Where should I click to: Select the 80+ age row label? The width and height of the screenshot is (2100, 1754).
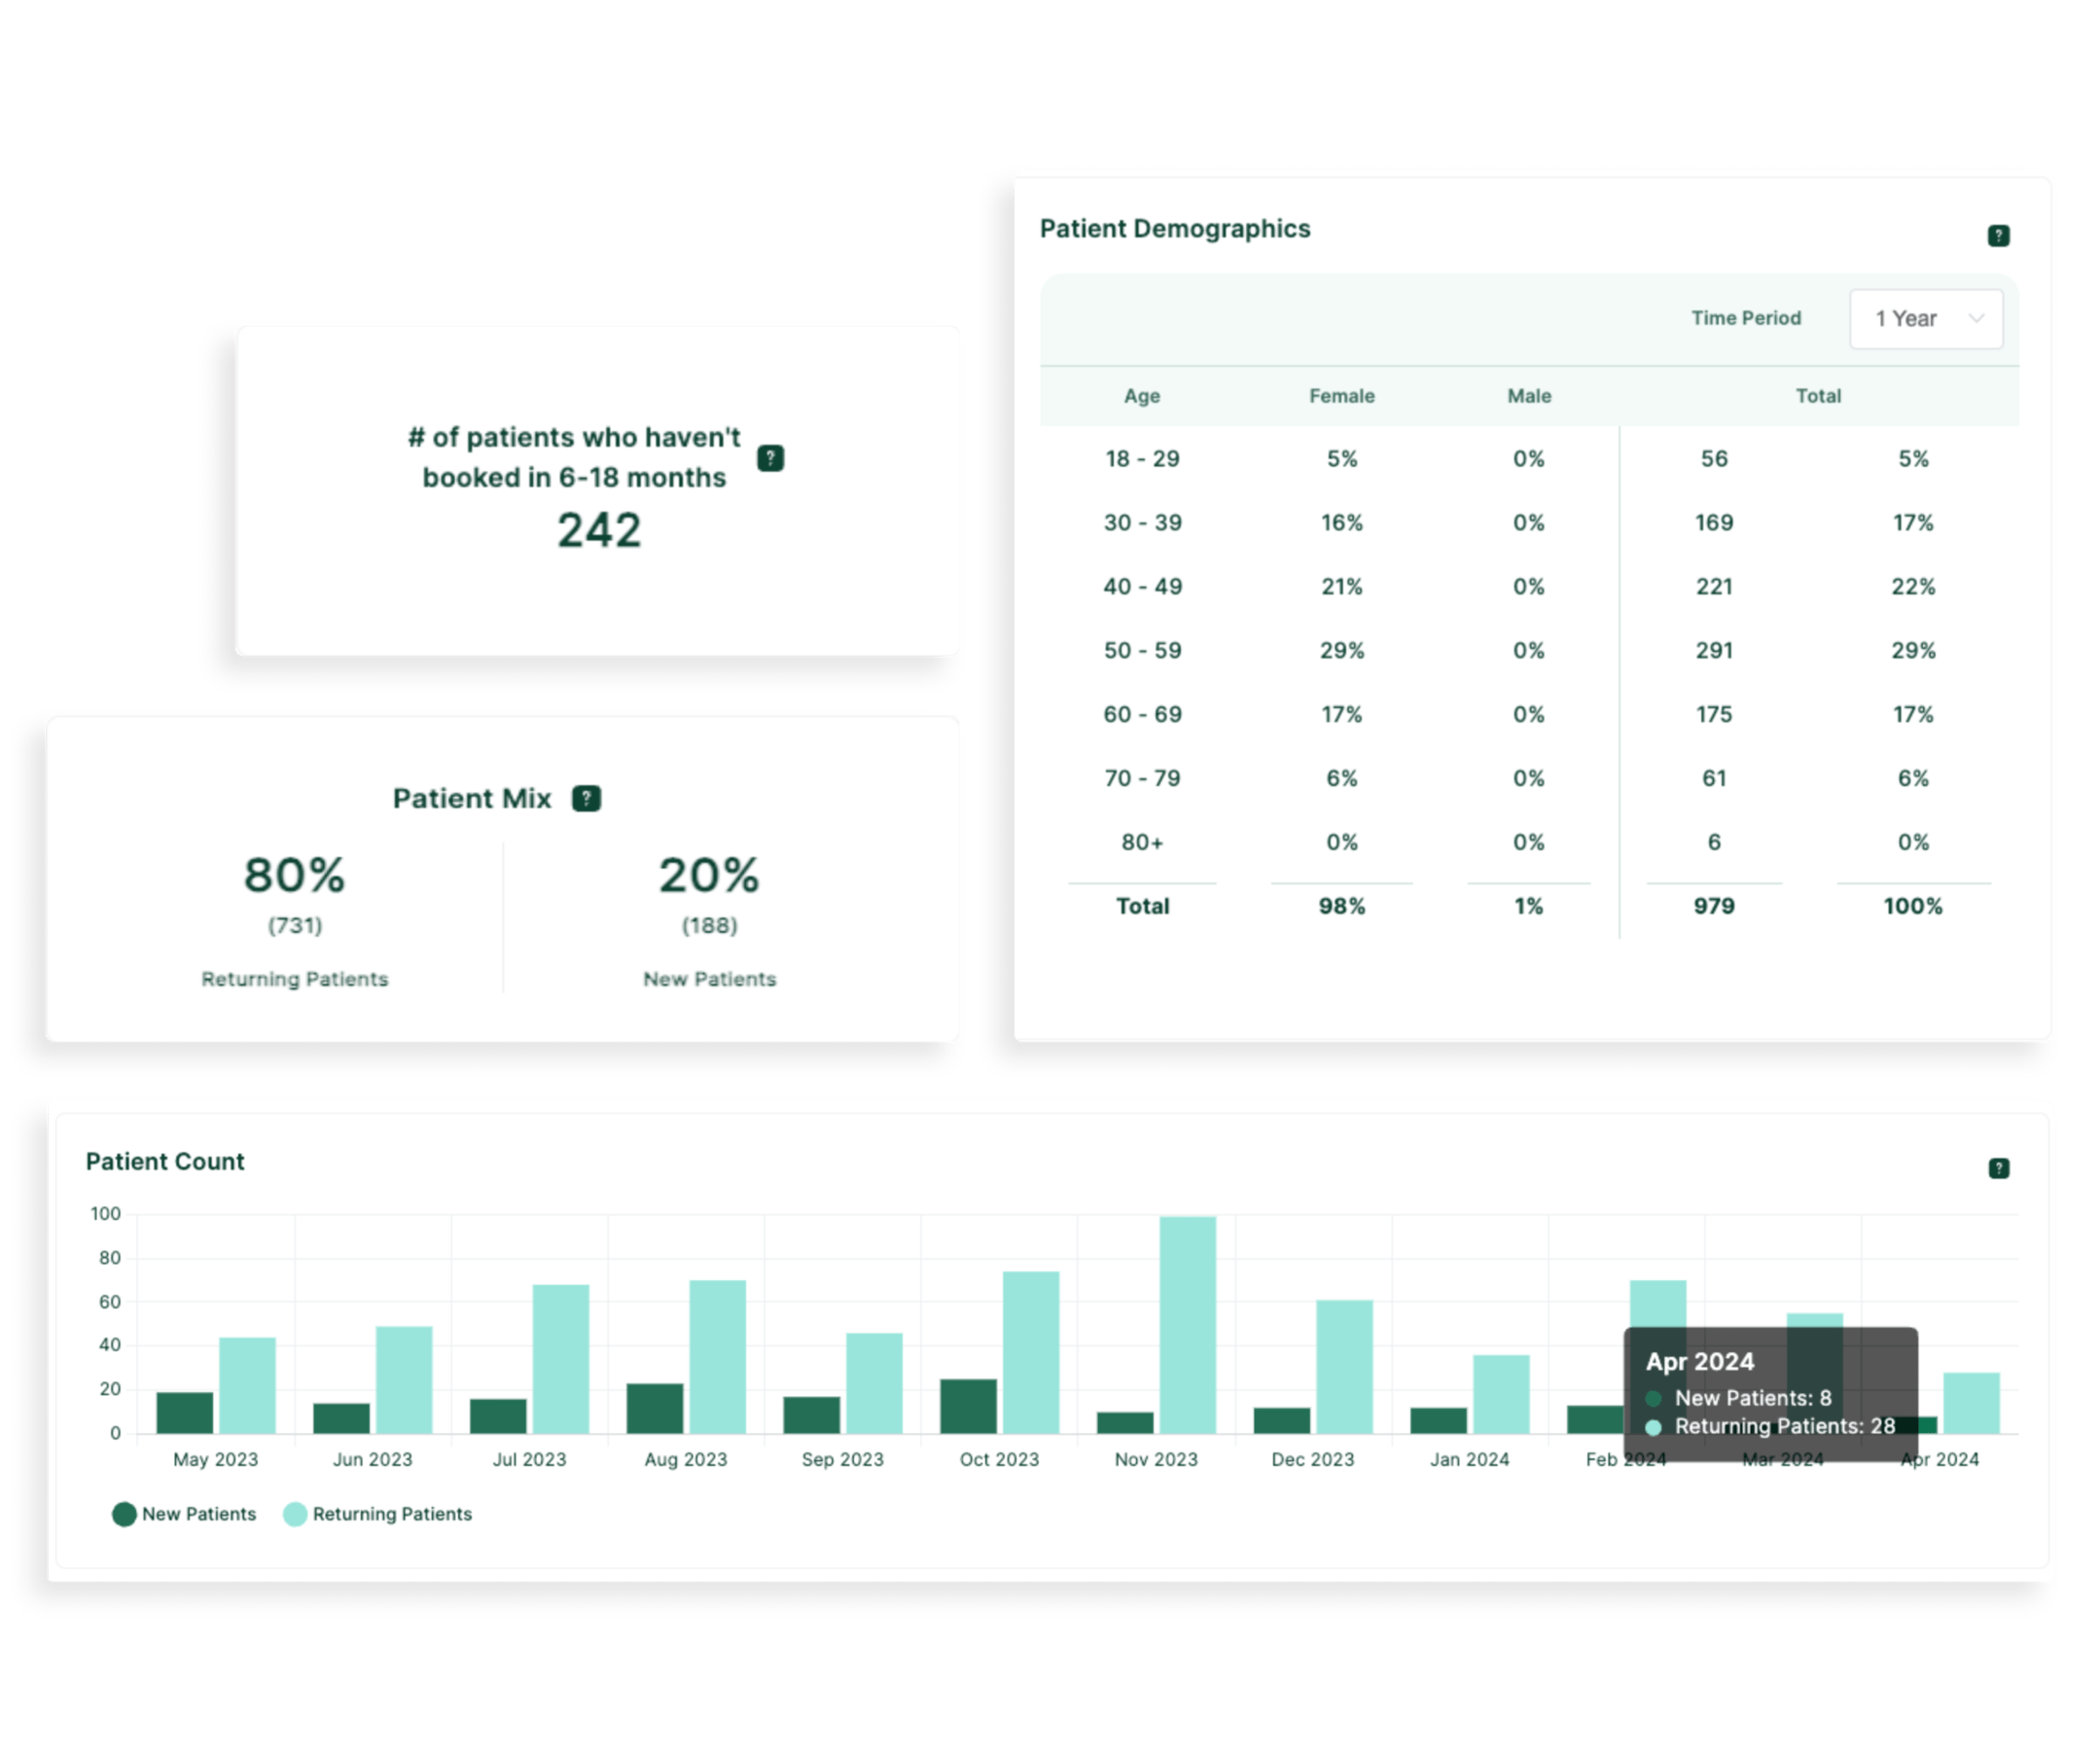click(x=1142, y=843)
